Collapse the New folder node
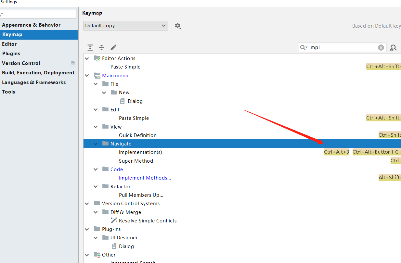The image size is (401, 263). (x=104, y=93)
